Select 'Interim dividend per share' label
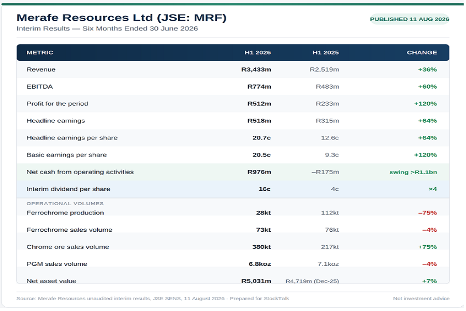 pos(68,189)
